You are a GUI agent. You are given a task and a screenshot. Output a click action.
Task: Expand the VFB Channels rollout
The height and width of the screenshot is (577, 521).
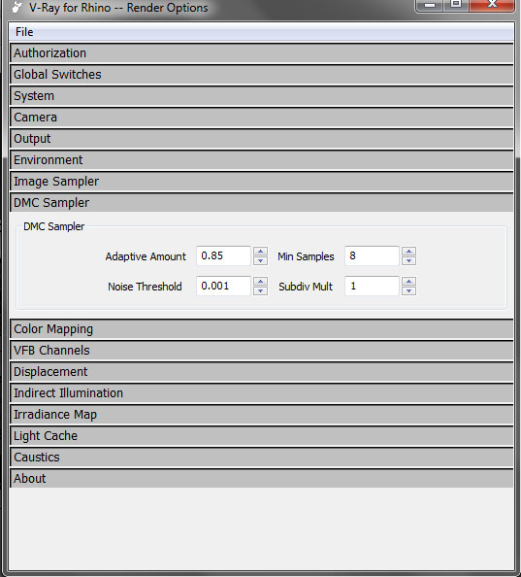coord(262,351)
